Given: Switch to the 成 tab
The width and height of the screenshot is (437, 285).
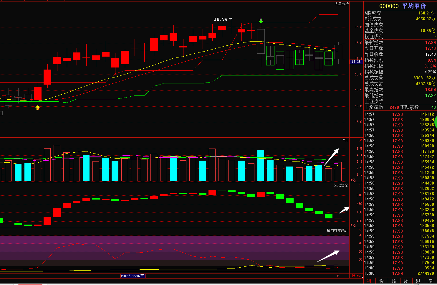Looking at the screenshot, I should pyautogui.click(x=430, y=281).
